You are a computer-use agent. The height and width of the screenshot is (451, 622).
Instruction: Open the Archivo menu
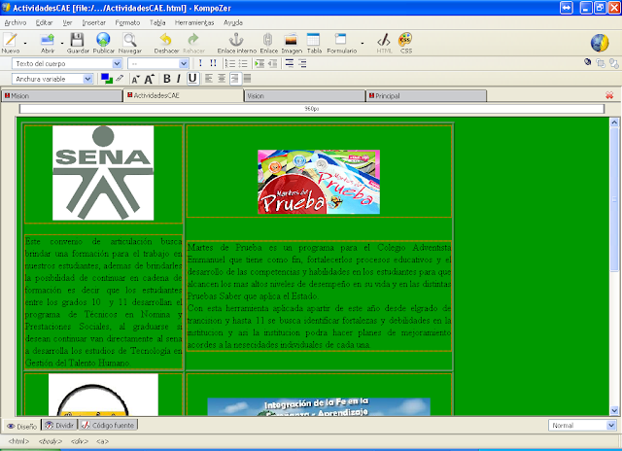(x=16, y=22)
